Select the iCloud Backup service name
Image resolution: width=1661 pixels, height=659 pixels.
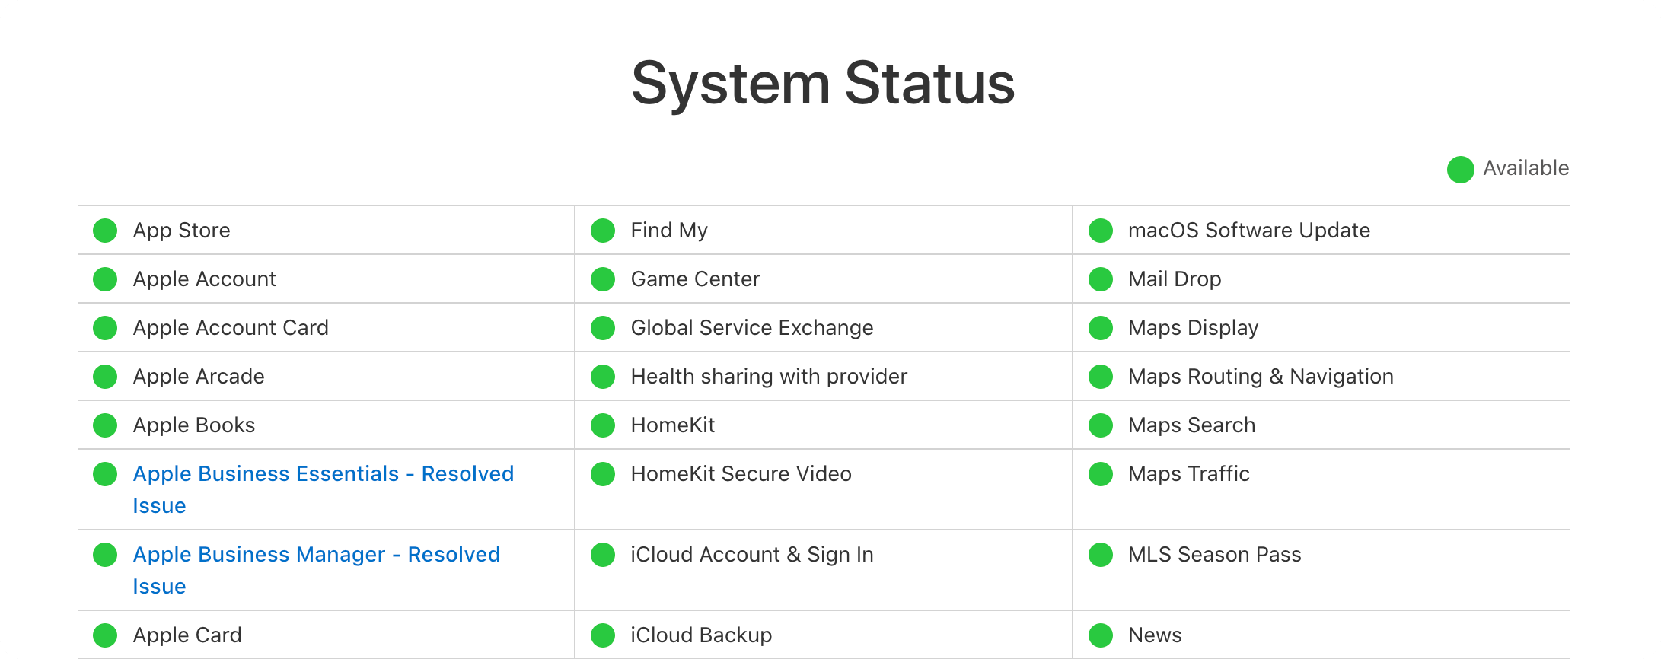pyautogui.click(x=701, y=635)
